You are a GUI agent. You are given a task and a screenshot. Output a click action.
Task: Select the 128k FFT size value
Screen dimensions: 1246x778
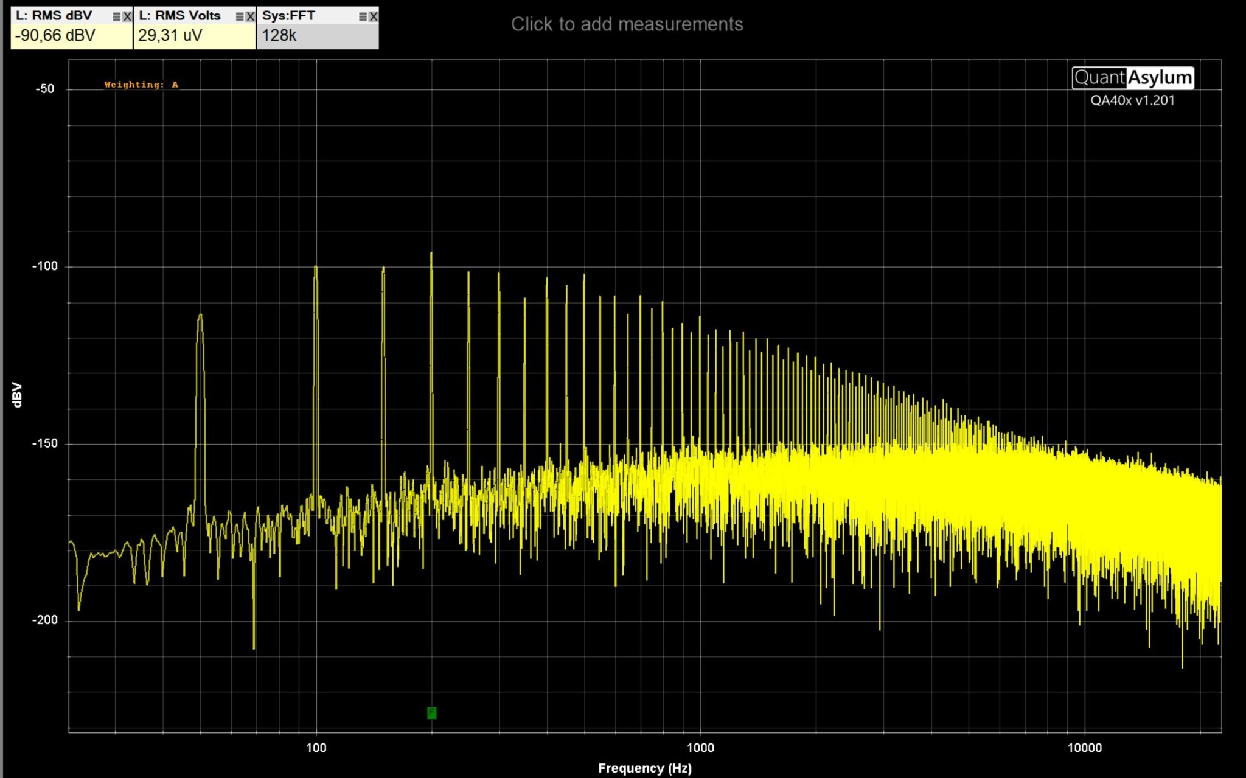(279, 35)
